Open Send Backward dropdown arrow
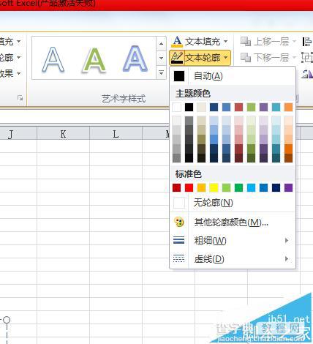313x344 pixels. [x=294, y=58]
